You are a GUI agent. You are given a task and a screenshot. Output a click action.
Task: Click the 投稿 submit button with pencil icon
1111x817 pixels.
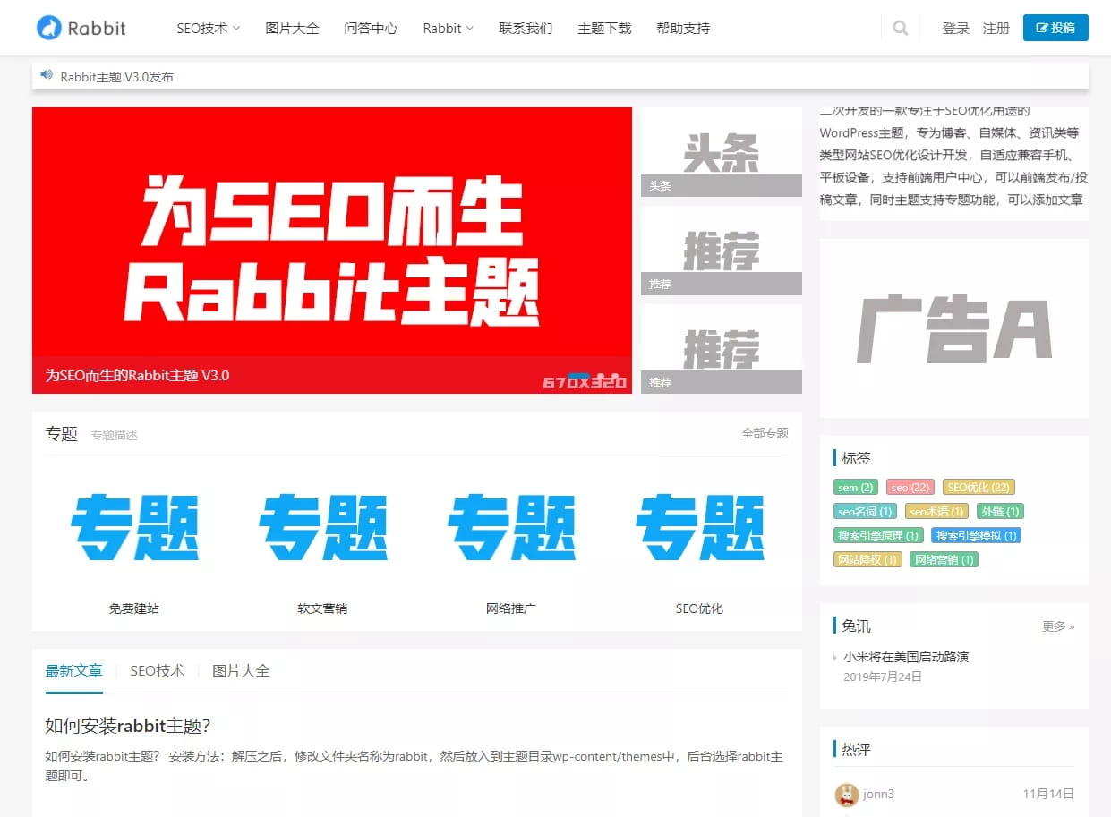coord(1055,28)
